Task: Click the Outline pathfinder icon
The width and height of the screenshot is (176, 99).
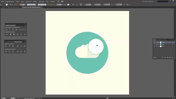Action: (21, 34)
